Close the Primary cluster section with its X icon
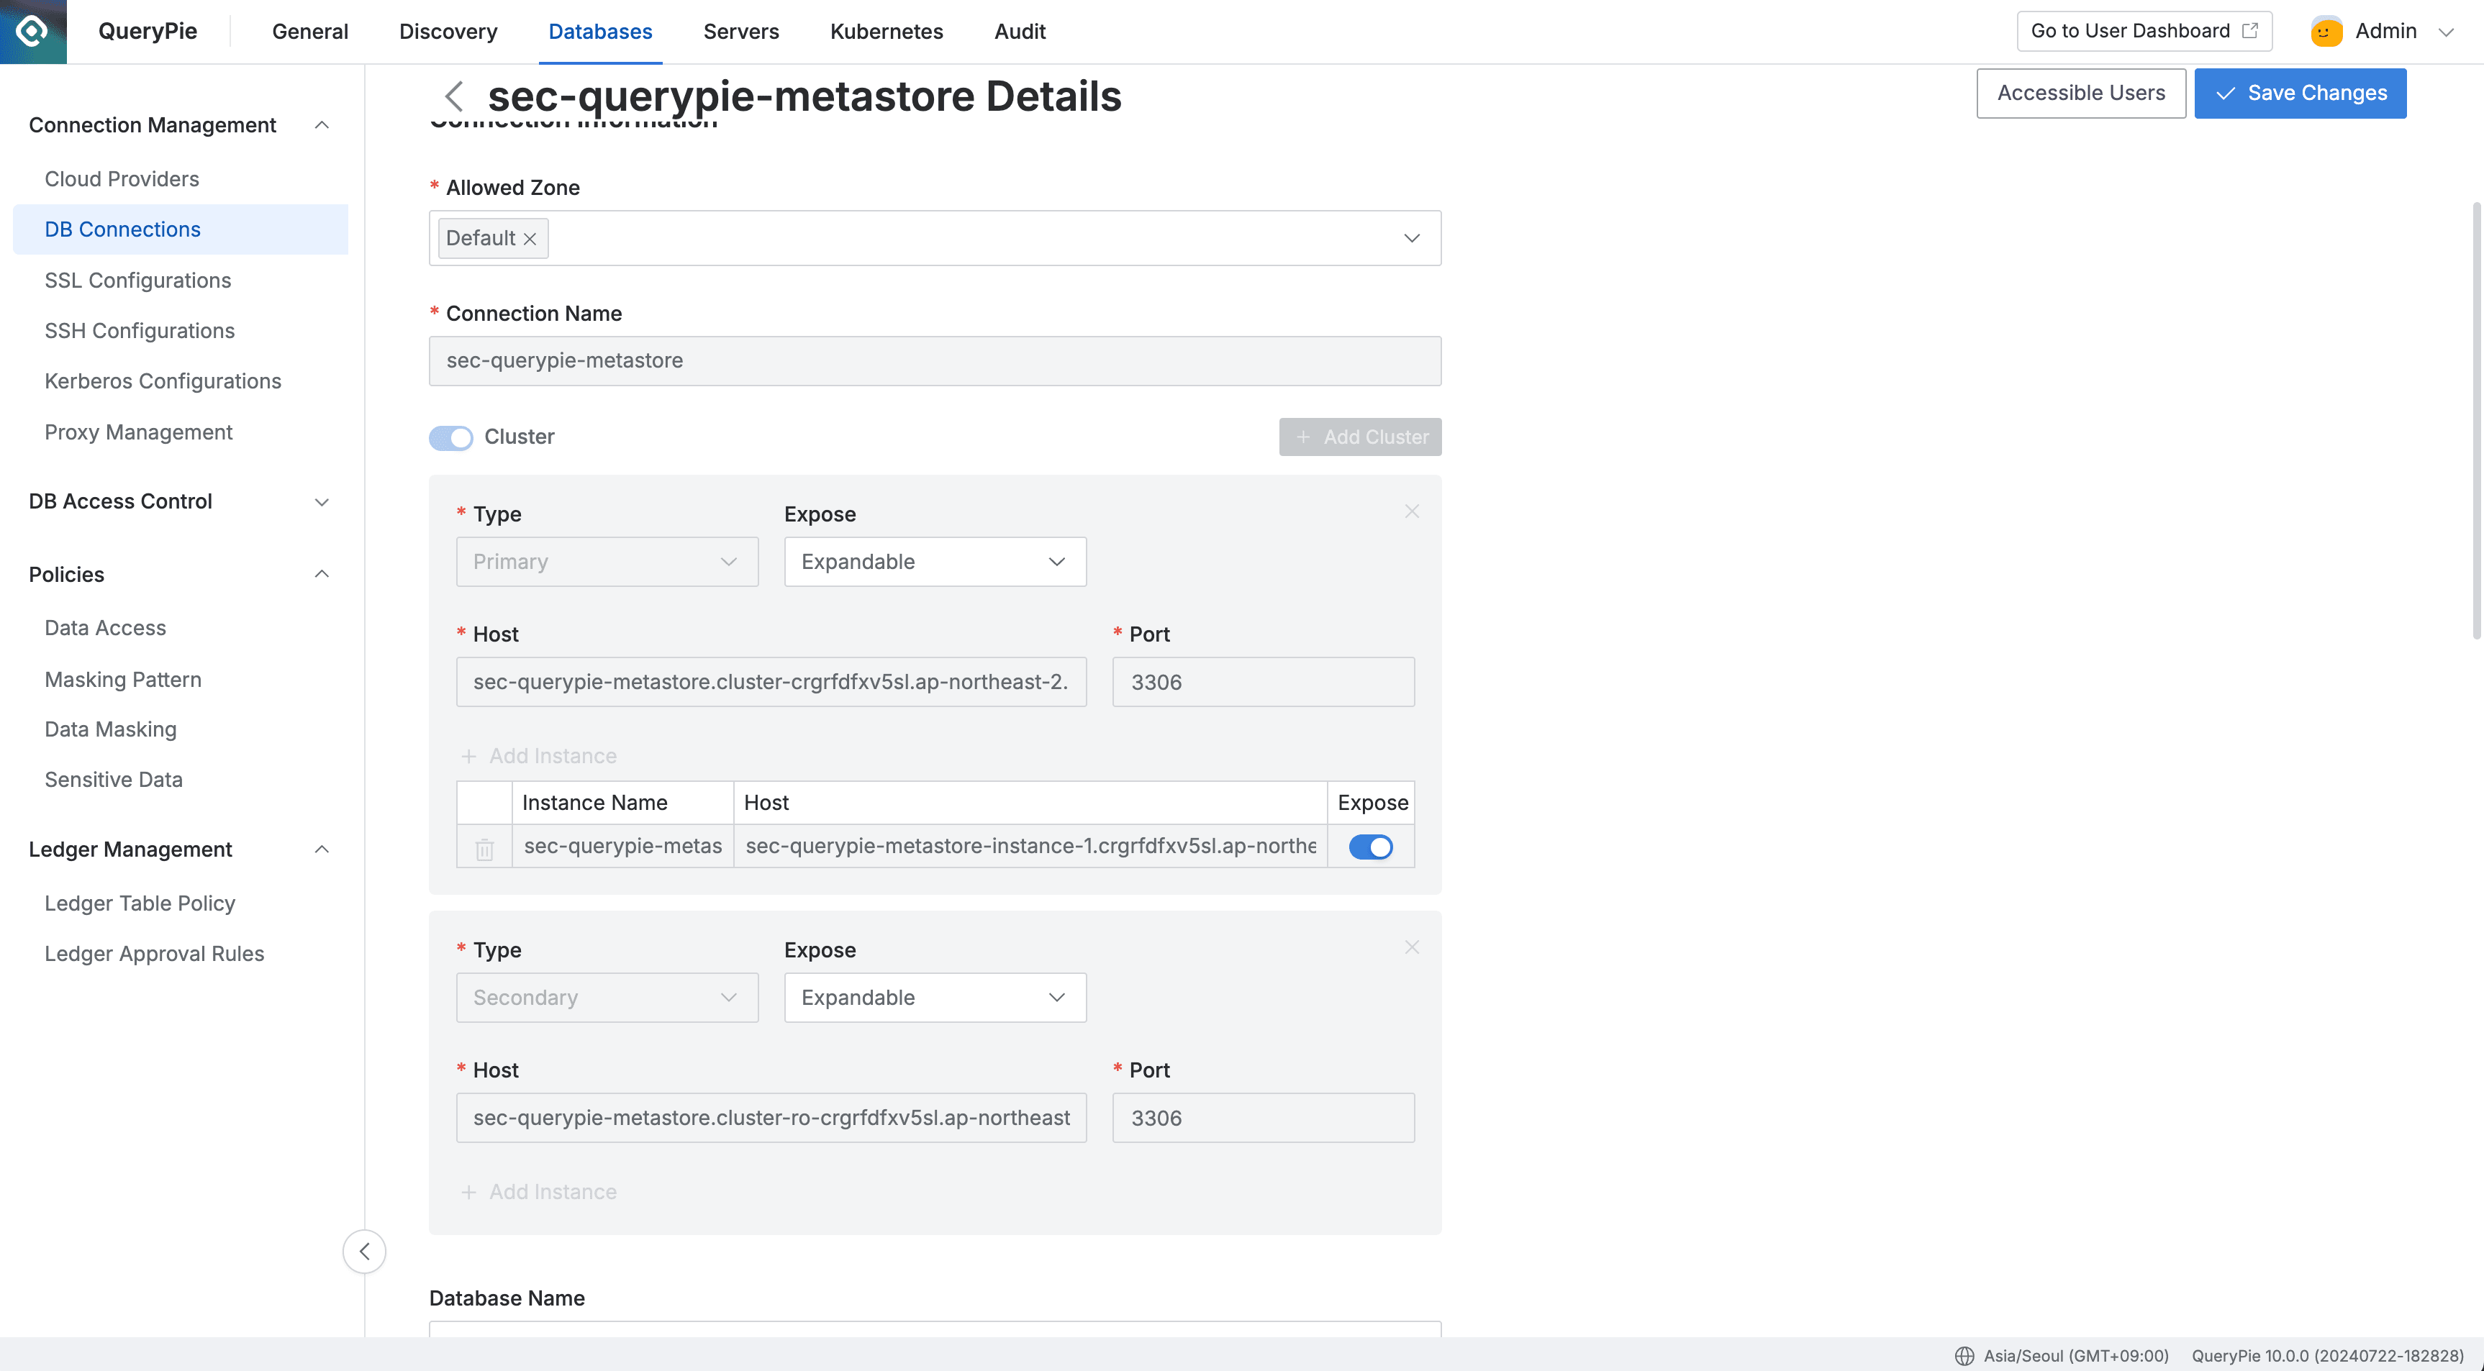2484x1371 pixels. 1412,511
